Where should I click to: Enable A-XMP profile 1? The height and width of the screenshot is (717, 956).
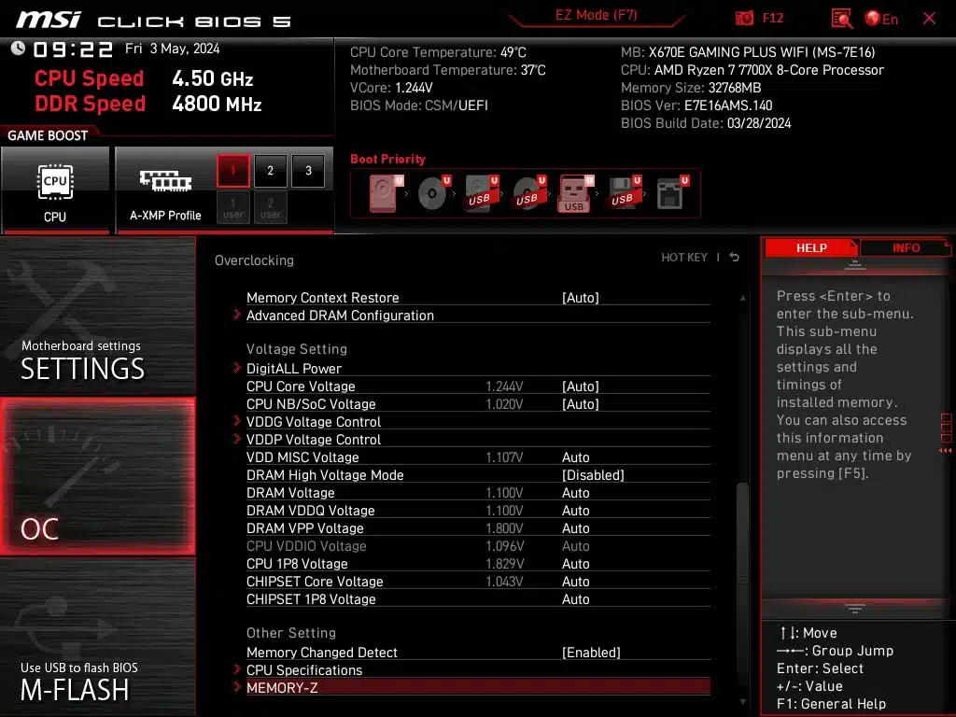pos(233,171)
